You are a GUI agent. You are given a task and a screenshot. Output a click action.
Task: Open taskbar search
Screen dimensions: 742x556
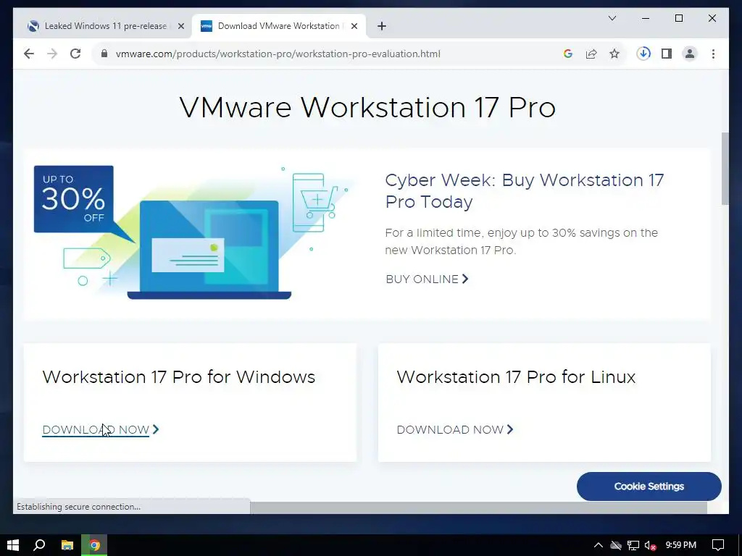click(x=39, y=545)
